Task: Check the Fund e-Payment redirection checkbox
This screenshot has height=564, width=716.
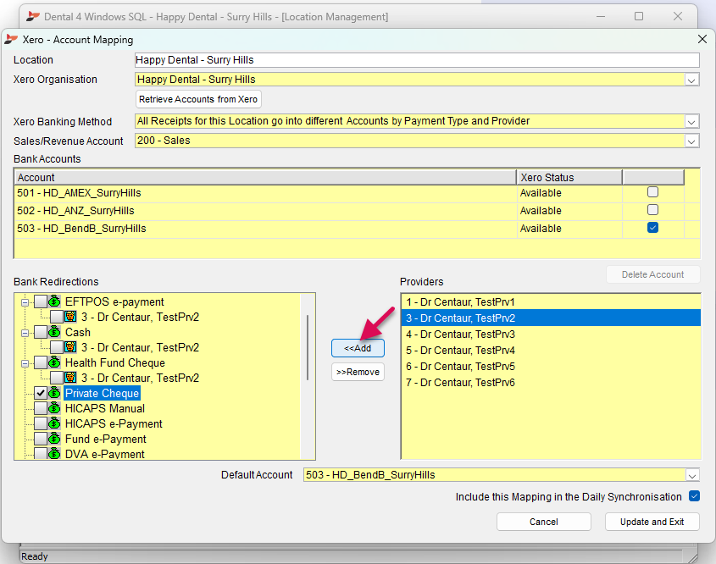Action: (x=41, y=439)
